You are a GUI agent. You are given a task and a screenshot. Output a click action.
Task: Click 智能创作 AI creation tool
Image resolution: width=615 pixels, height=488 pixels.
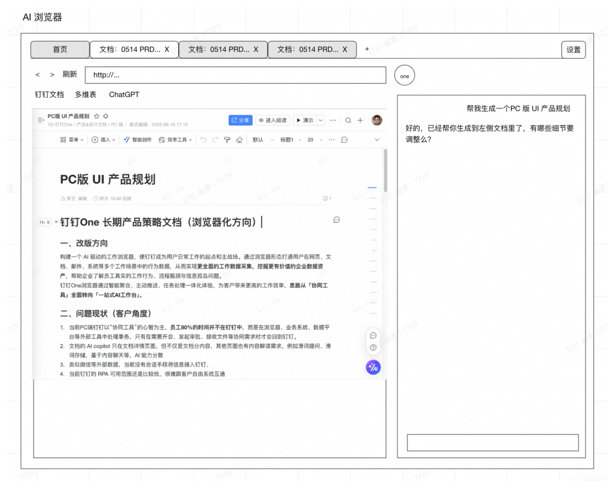(x=138, y=140)
